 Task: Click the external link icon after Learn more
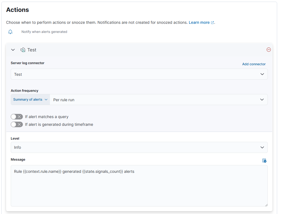pyautogui.click(x=212, y=23)
